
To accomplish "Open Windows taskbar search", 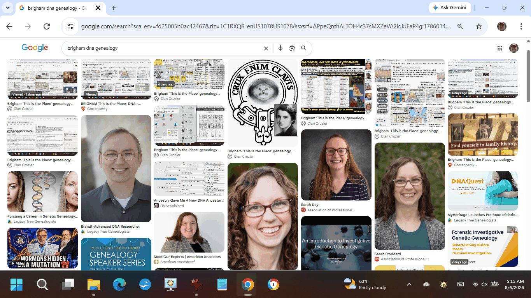I will click(42, 285).
